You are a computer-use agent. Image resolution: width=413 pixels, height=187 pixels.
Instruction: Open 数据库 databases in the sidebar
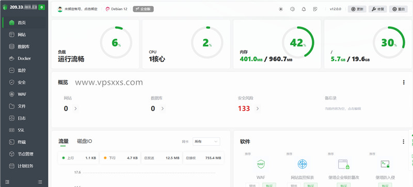point(24,47)
